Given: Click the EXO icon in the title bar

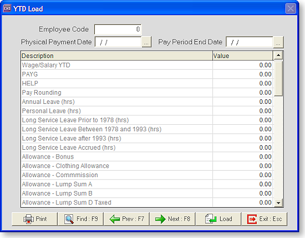Looking at the screenshot, I should point(7,9).
